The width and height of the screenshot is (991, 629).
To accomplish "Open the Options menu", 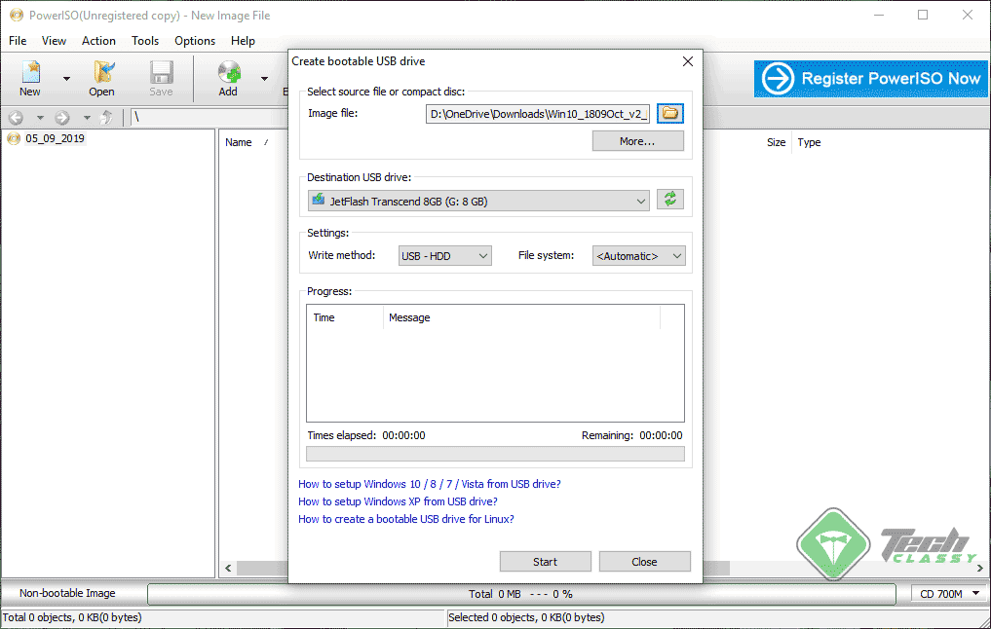I will click(194, 41).
